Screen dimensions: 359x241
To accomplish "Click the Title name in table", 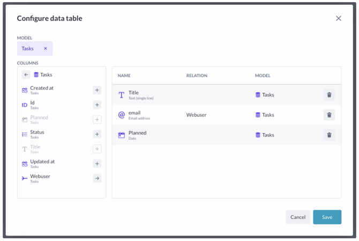I will 133,93.
